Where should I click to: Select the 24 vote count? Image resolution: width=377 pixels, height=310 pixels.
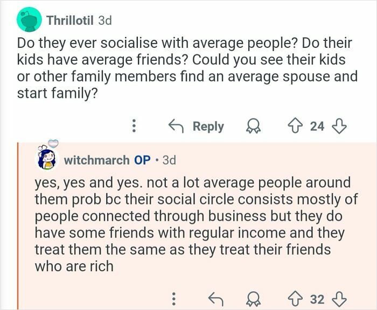tap(317, 126)
